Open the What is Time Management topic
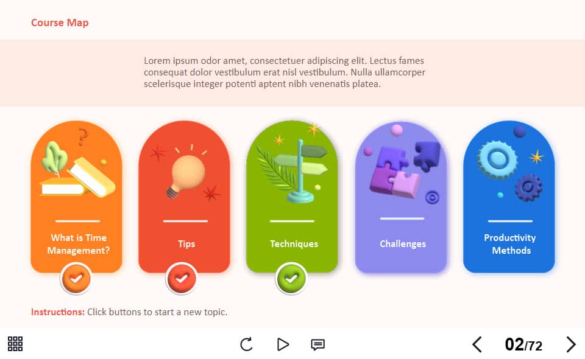Viewport: 585px width, 359px height. click(x=79, y=244)
